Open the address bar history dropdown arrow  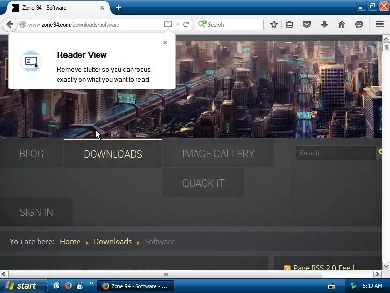[x=177, y=24]
